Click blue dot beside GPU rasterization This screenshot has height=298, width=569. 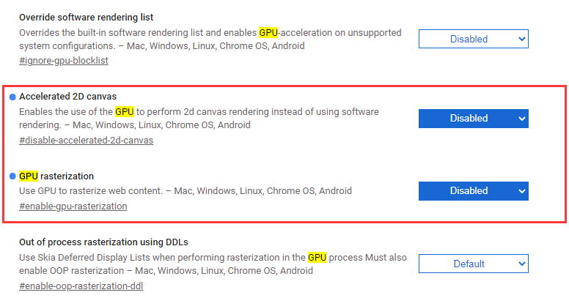coord(12,176)
